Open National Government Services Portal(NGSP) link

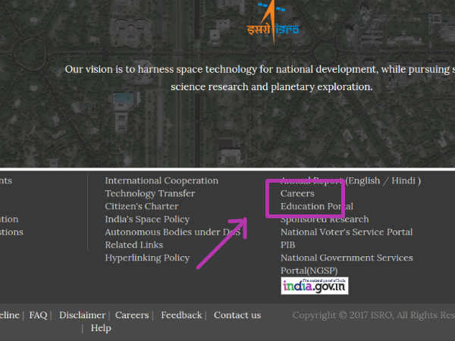coord(347,264)
